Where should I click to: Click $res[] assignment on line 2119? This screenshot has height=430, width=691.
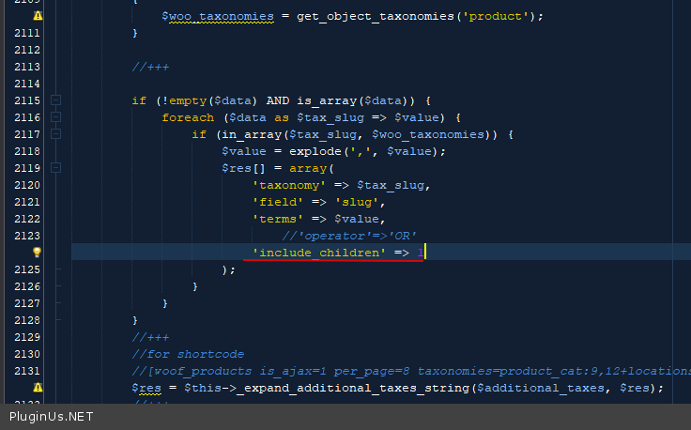(244, 168)
